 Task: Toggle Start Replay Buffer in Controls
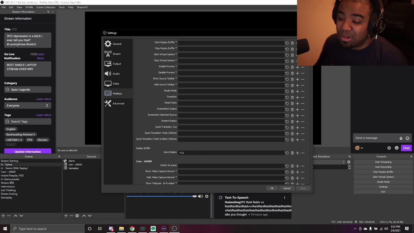(383, 172)
